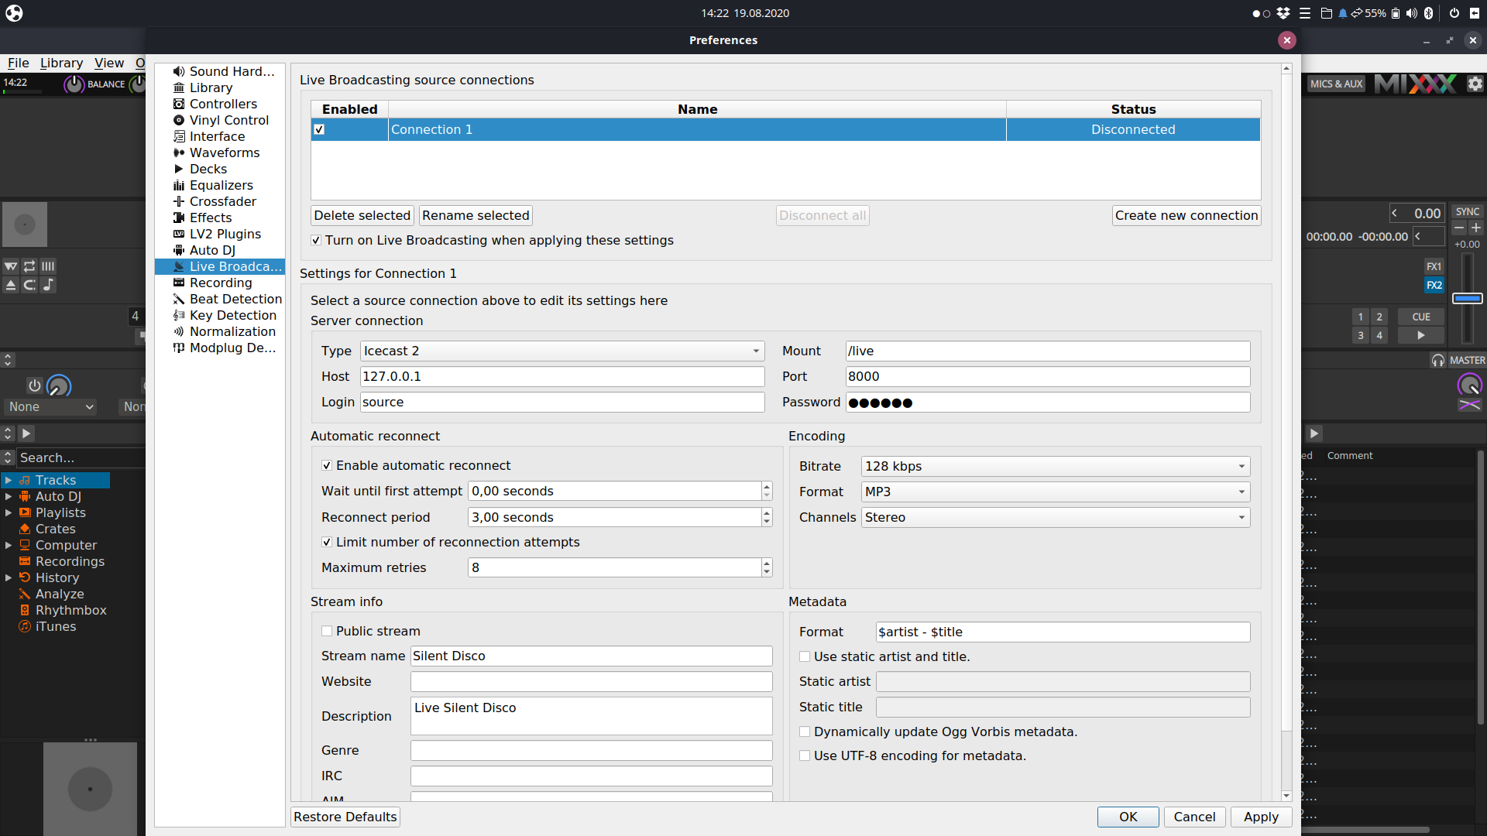Screen dimensions: 1487x836
Task: Open the File menu
Action: click(x=19, y=63)
